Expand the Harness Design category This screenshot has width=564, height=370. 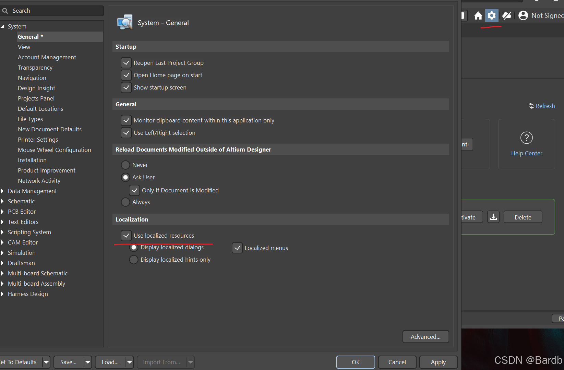(x=2, y=294)
